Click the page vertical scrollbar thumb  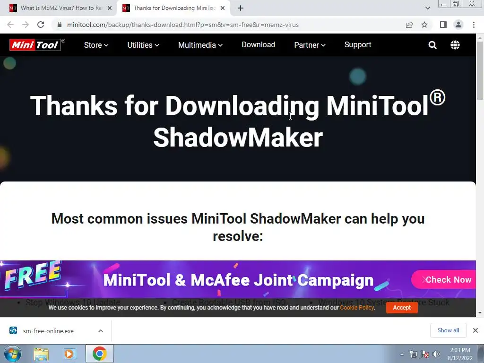[480, 70]
